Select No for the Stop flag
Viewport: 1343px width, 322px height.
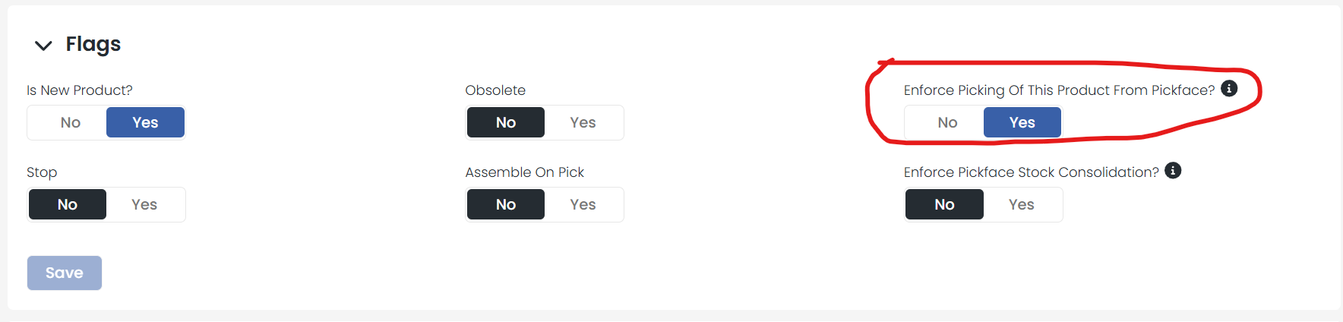click(68, 204)
